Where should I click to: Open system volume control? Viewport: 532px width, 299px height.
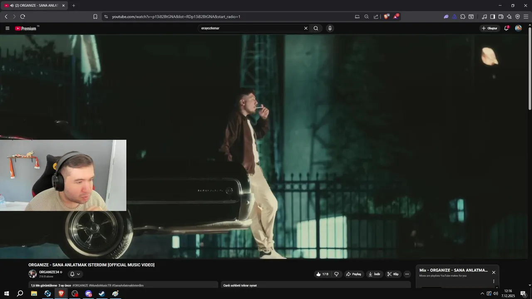(495, 294)
